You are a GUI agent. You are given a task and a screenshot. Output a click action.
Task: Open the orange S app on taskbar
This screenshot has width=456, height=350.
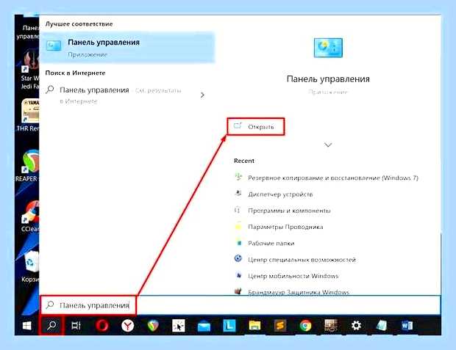click(280, 326)
